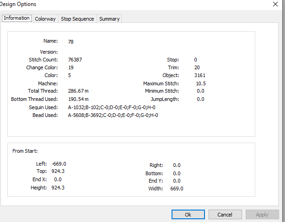Click the Maximum Stitch label
This screenshot has height=222, width=285.
tap(161, 83)
